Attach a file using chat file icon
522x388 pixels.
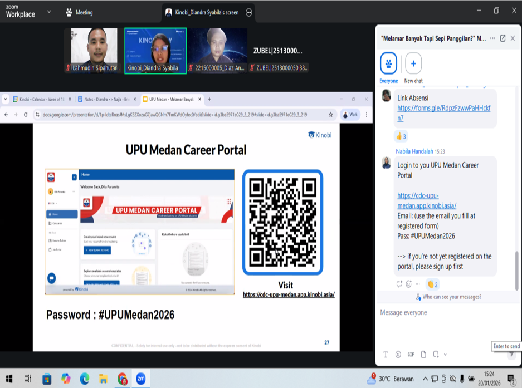tap(423, 355)
